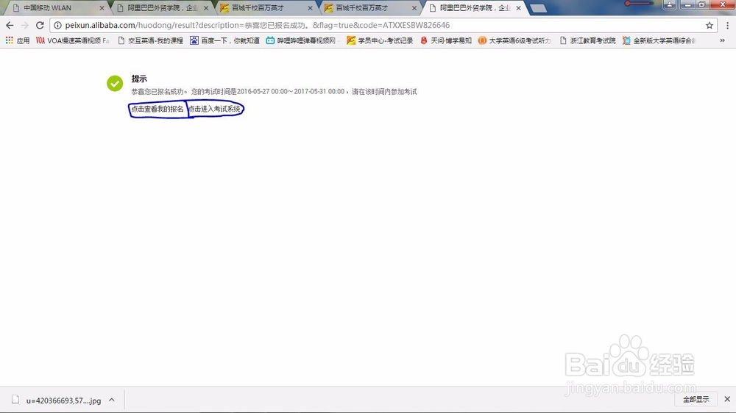
Task: Show hidden bookmarks via the » overflow
Action: 723,40
